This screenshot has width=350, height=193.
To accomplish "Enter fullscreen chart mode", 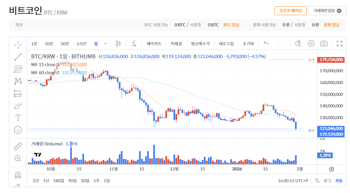I will (x=340, y=44).
